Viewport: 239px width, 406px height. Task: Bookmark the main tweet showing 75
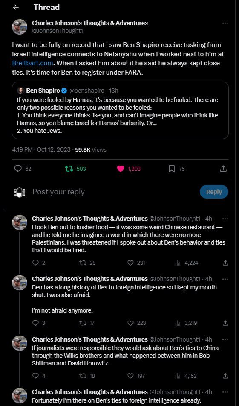[172, 169]
